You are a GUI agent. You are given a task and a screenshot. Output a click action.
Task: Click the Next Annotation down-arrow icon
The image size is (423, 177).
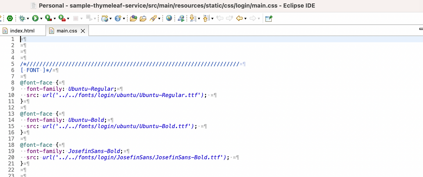click(x=193, y=18)
